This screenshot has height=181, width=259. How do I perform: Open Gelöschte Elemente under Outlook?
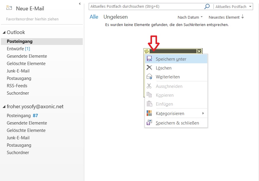(x=42, y=64)
